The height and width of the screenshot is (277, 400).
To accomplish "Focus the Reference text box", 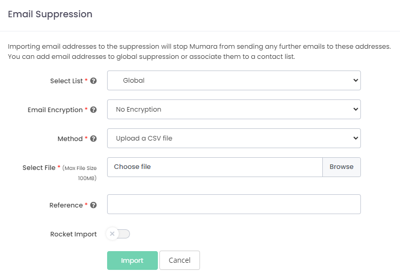I will point(234,204).
